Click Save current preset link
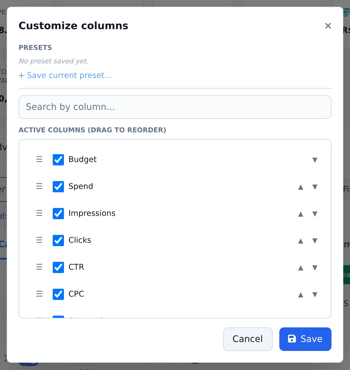Image resolution: width=350 pixels, height=370 pixels. point(65,75)
